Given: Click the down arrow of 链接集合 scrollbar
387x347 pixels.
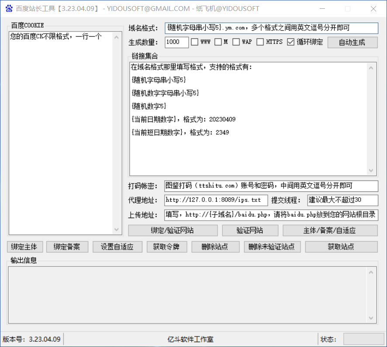Looking at the screenshot, I should (371, 170).
